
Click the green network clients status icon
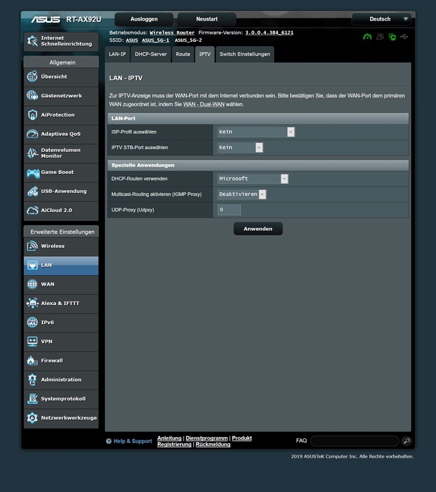(x=392, y=37)
